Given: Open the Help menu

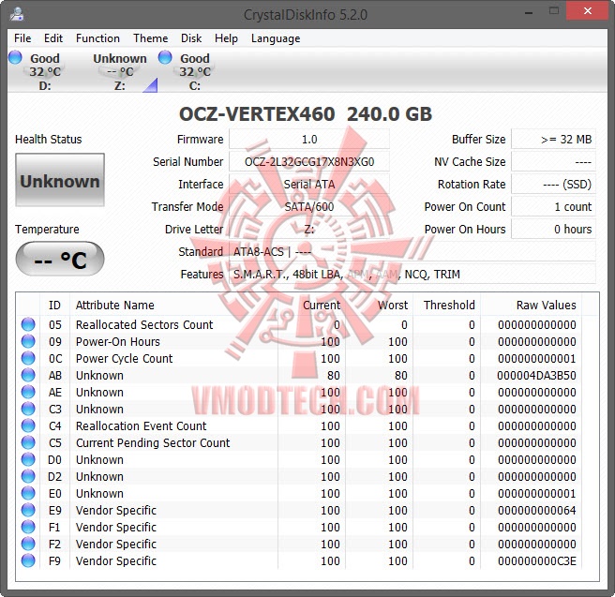Looking at the screenshot, I should click(x=226, y=38).
